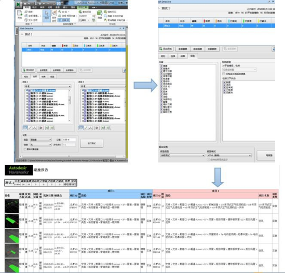Open the link (链接) 无 dropdown

click(x=40, y=145)
